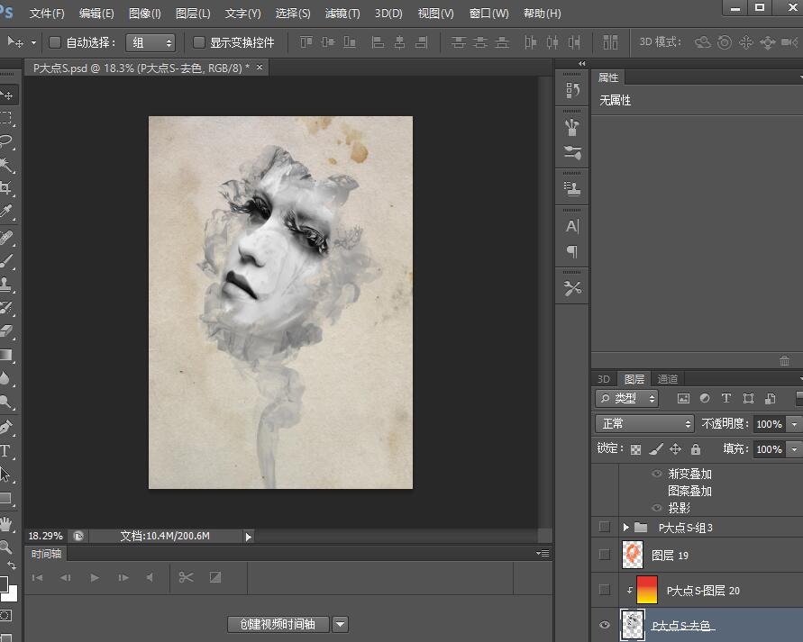The width and height of the screenshot is (803, 642).
Task: Select the Lasso tool
Action: [7, 141]
